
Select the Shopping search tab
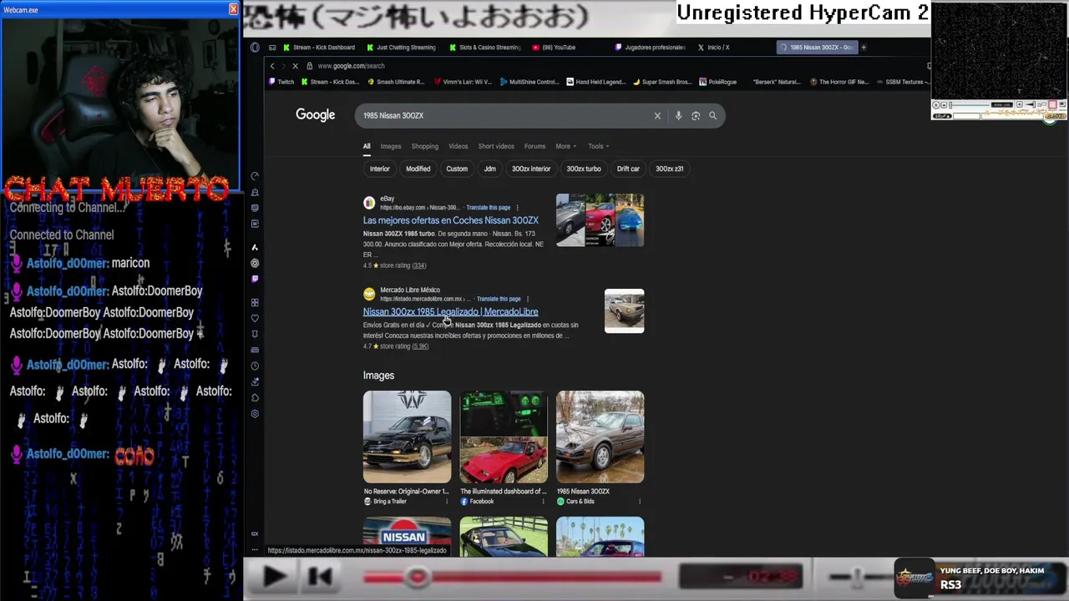click(424, 146)
